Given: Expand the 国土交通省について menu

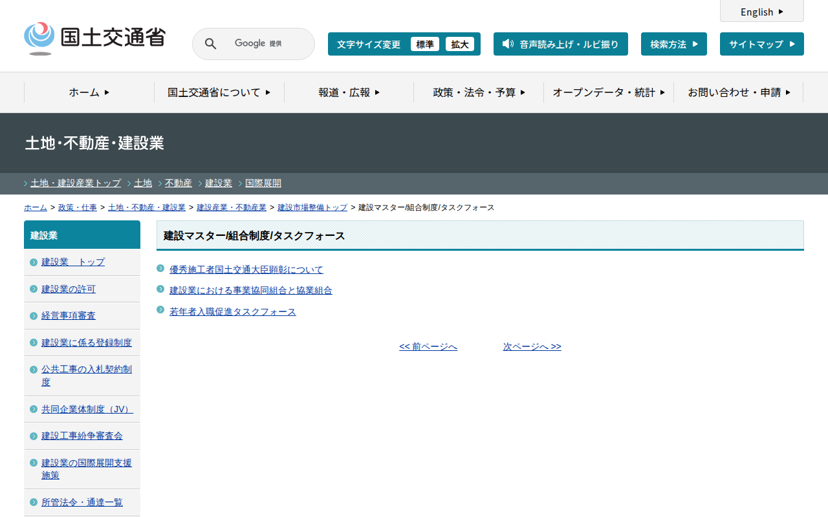Looking at the screenshot, I should (x=219, y=92).
